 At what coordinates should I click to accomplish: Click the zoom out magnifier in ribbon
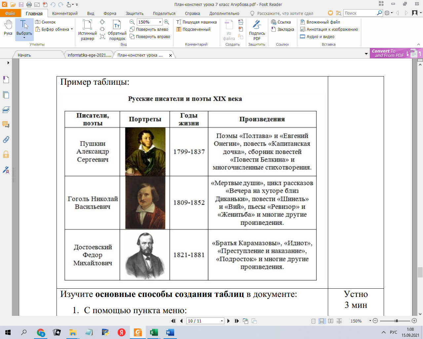pos(132,22)
